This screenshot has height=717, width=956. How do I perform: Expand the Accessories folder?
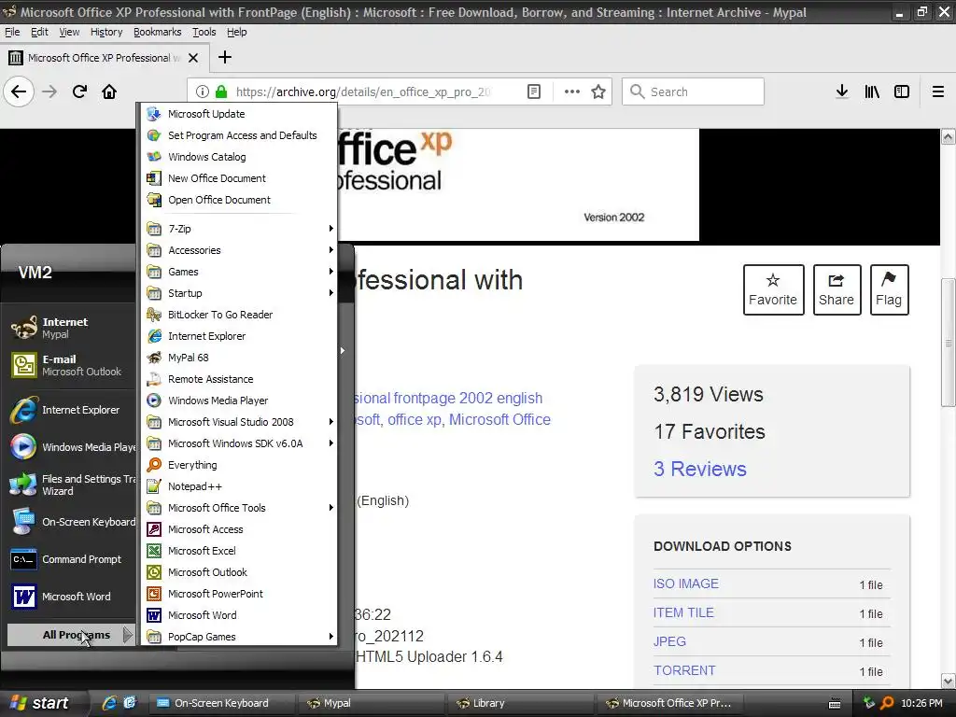(x=238, y=250)
